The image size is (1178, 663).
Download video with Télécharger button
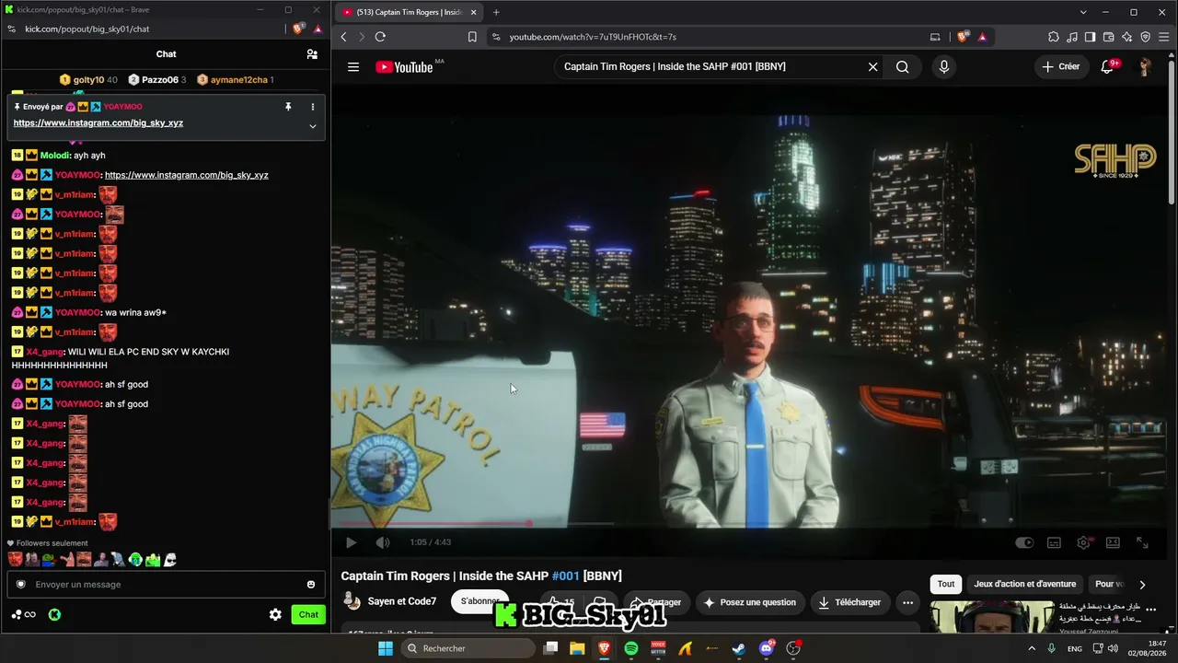849,602
